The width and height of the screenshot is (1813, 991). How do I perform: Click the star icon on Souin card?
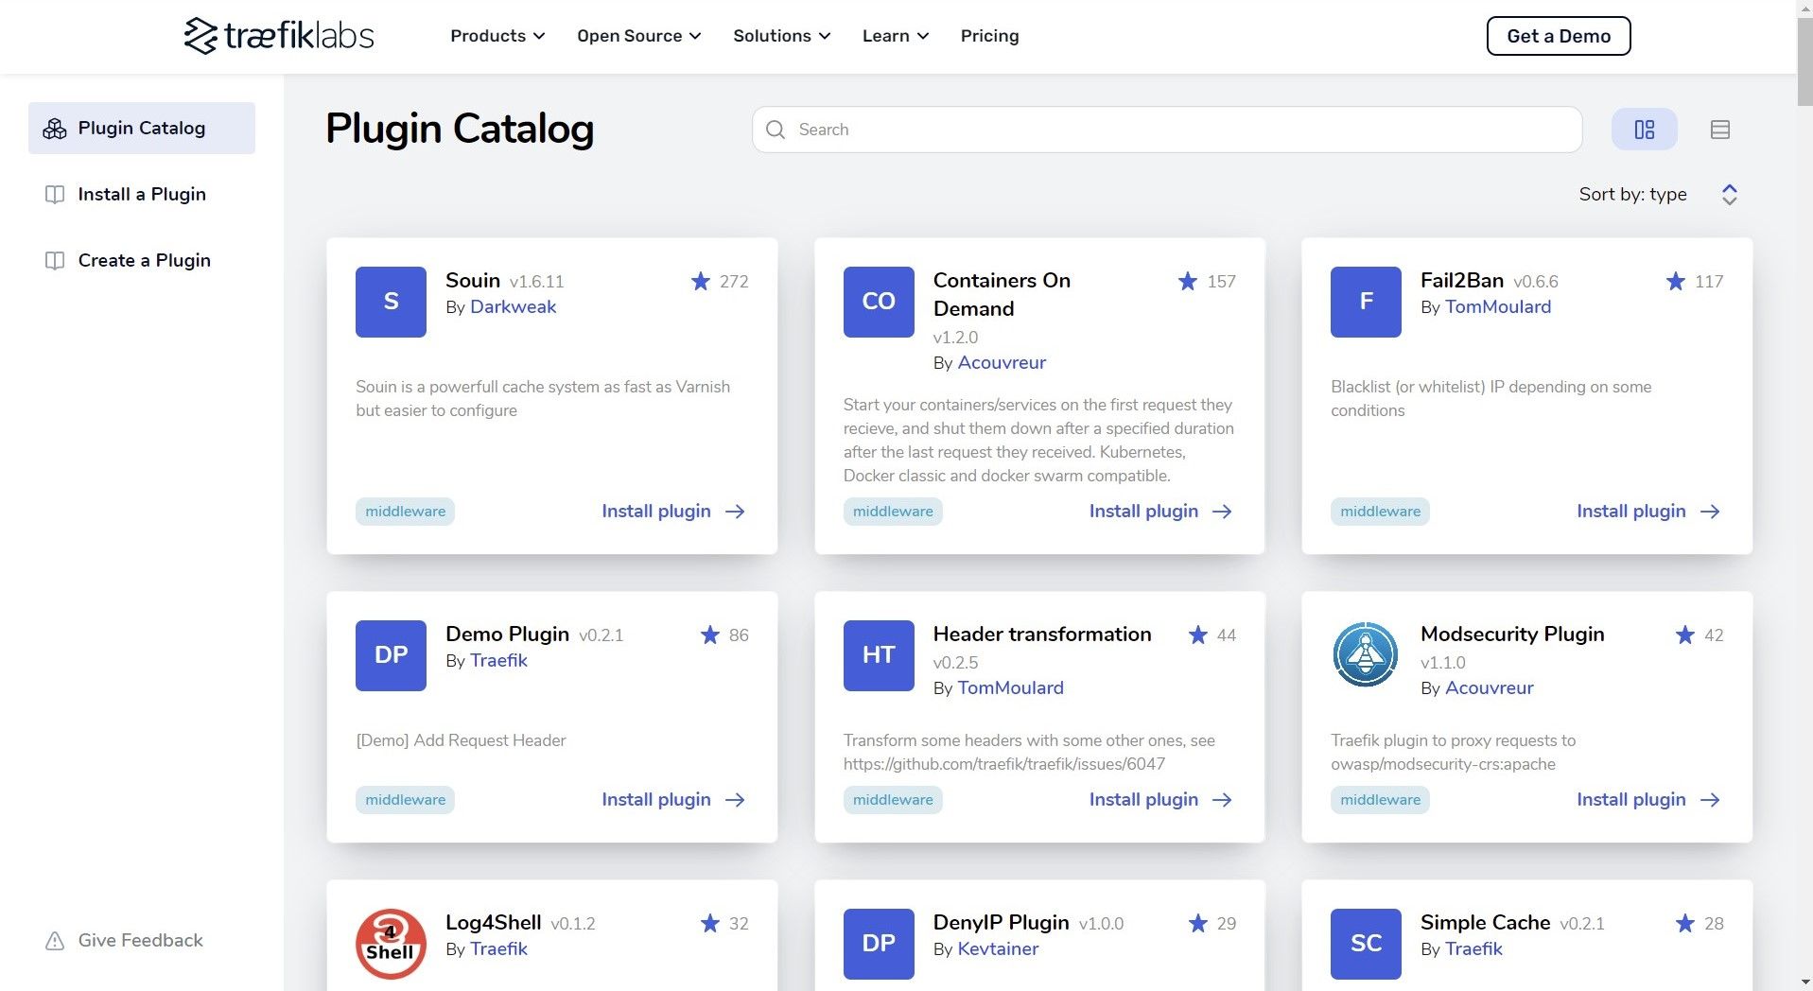(701, 281)
